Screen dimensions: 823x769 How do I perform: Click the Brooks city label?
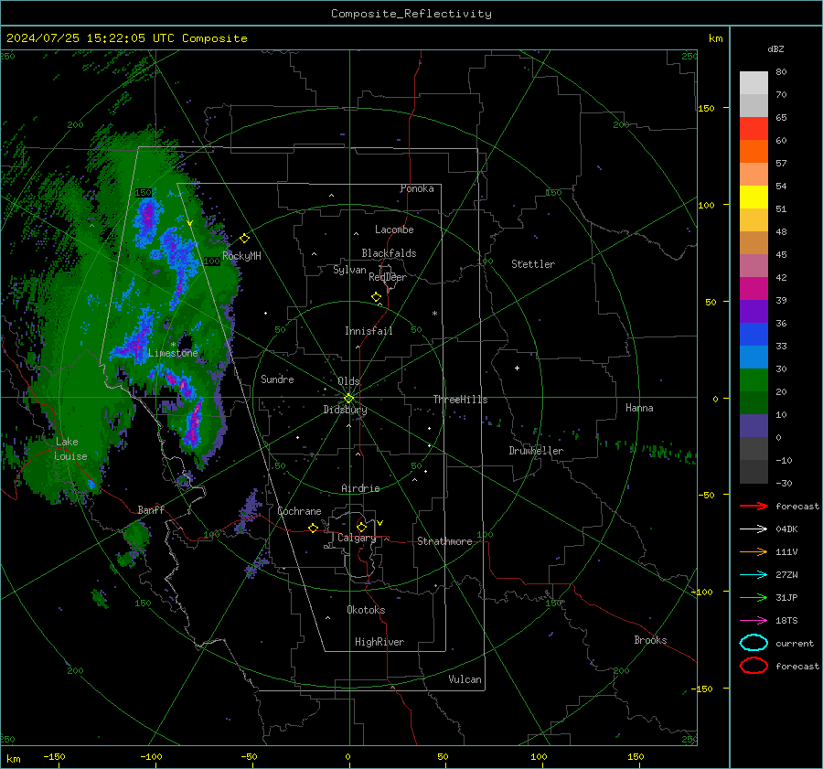click(x=650, y=640)
